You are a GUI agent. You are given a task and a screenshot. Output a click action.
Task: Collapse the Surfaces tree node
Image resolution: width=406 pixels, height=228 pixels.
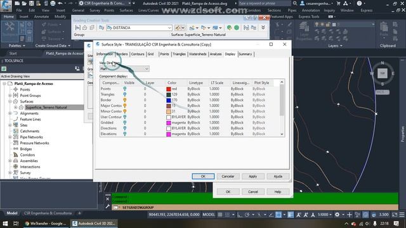(x=10, y=101)
